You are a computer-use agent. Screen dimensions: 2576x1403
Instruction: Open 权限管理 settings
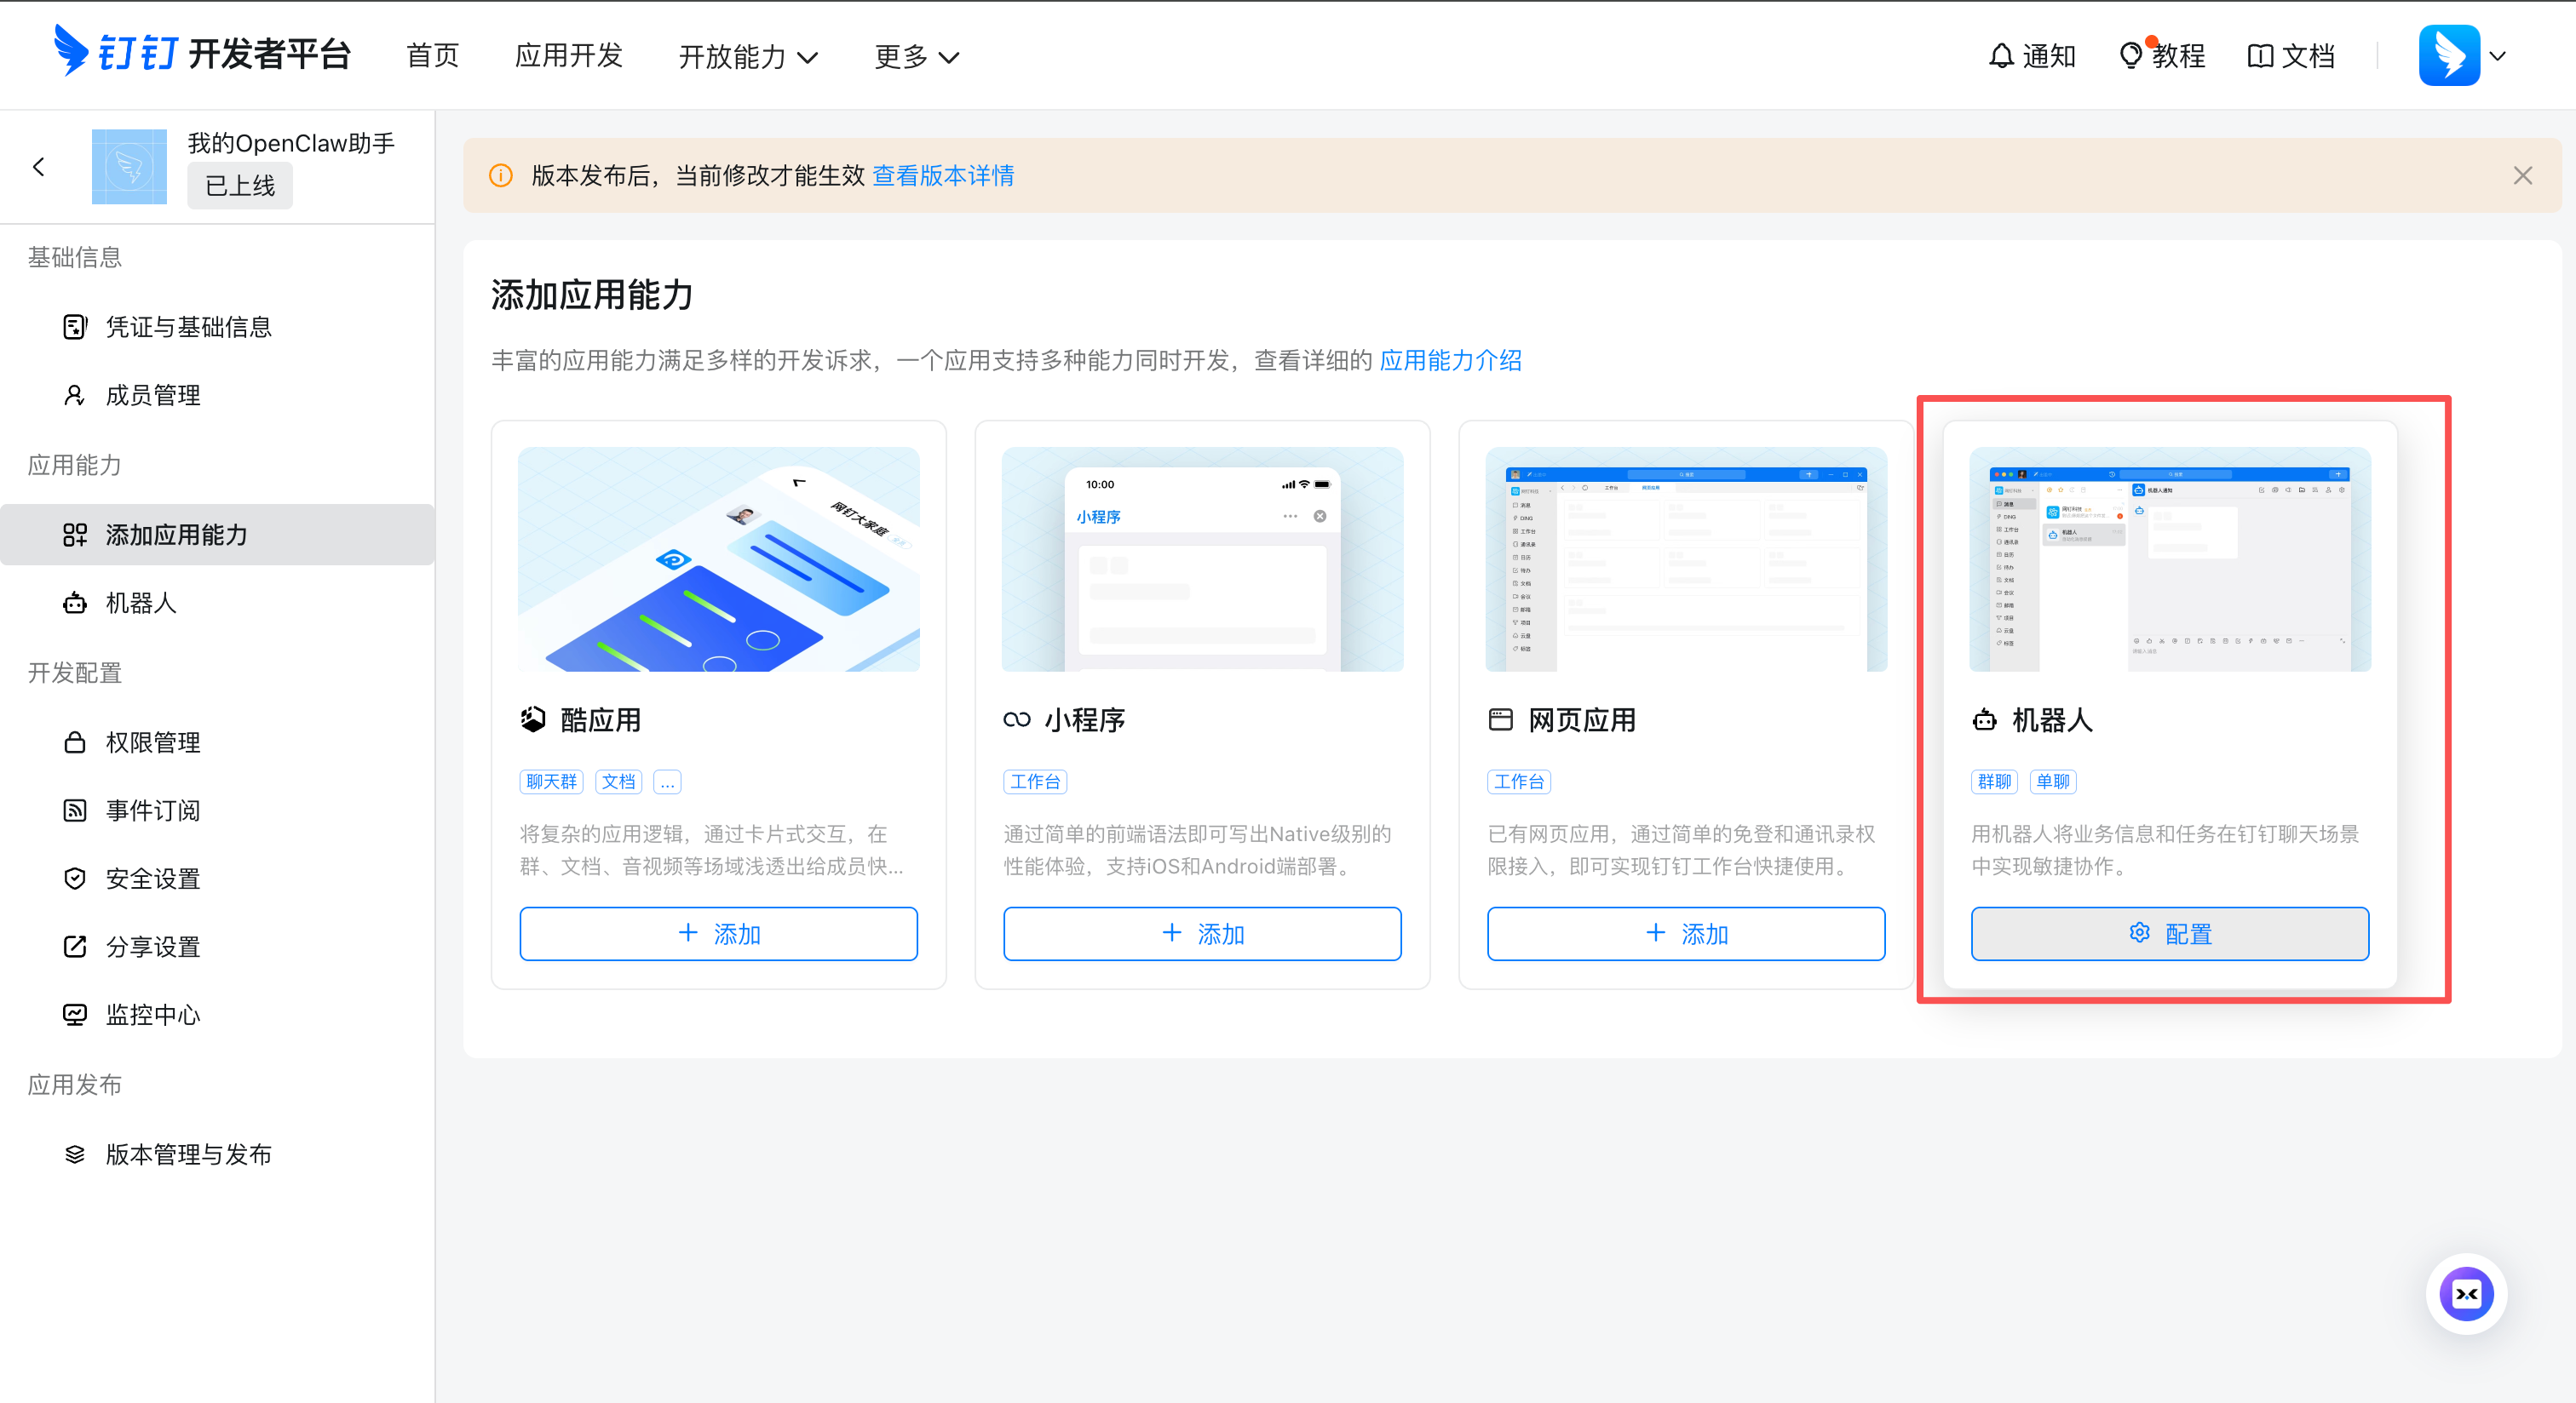pos(155,742)
